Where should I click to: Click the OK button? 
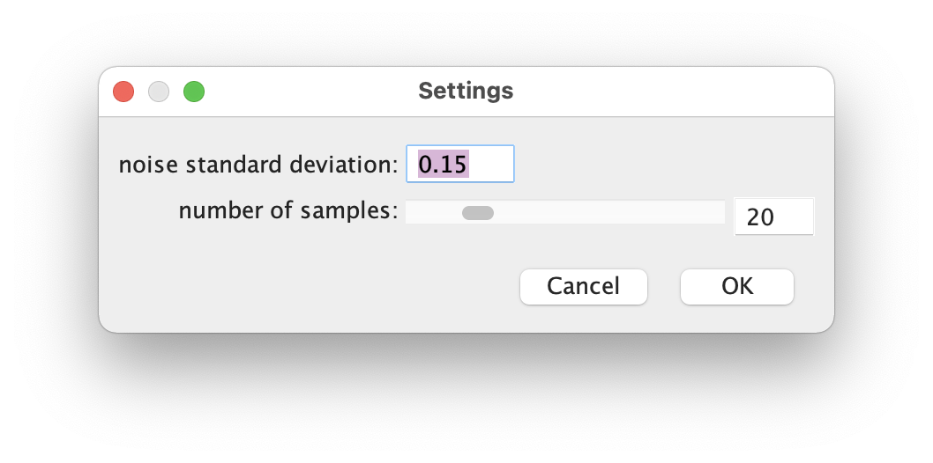736,287
